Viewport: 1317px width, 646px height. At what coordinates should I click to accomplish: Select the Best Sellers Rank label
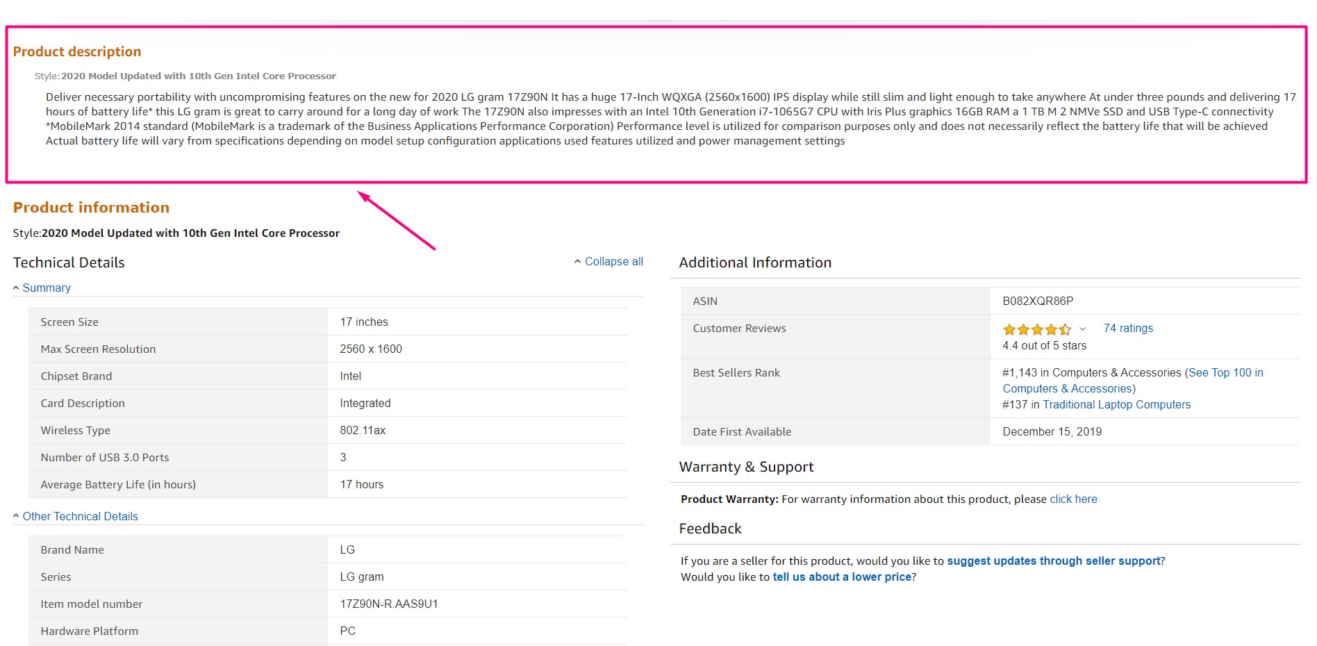tap(736, 372)
